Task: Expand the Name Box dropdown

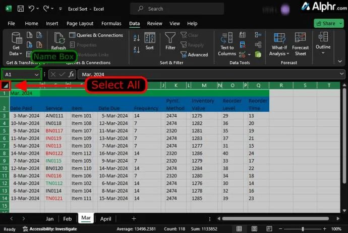Action: pos(36,74)
